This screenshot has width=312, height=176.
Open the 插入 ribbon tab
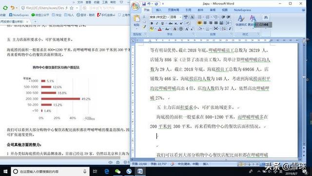pos(158,10)
